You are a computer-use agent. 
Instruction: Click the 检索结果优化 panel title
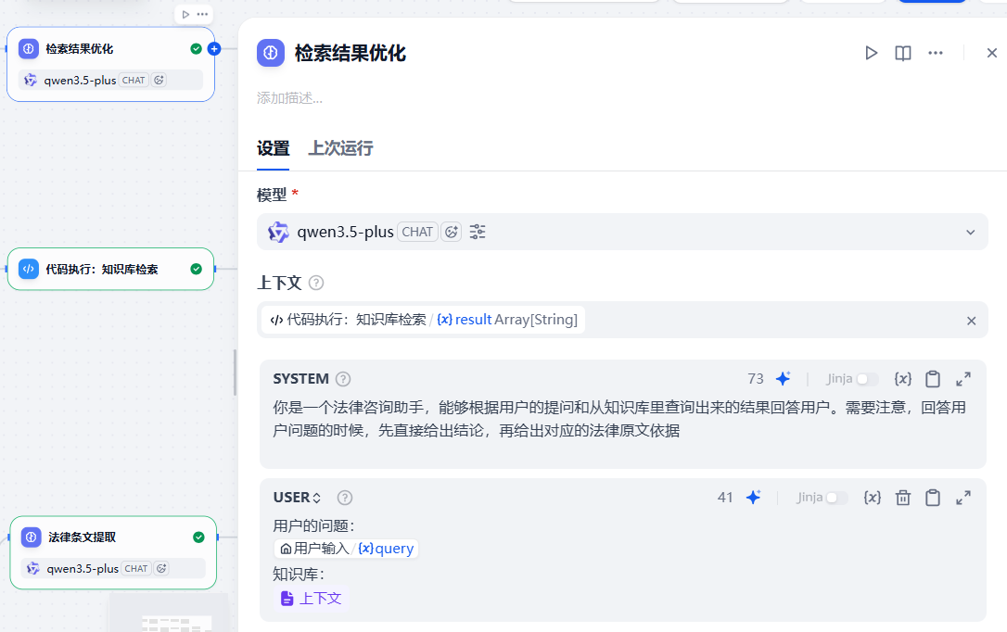(x=350, y=53)
